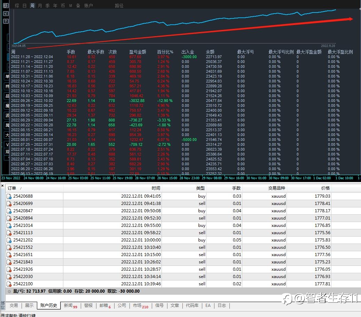Image resolution: width=361 pixels, height=317 pixels.
Task: Sort by the 时间 column header
Action: point(156,188)
